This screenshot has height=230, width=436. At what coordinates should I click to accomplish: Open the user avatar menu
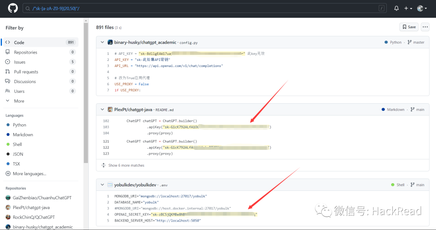coord(422,8)
